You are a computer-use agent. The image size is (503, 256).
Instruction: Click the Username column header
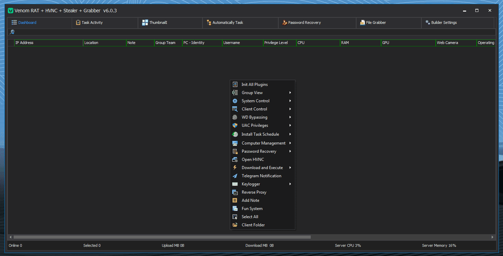coord(243,43)
